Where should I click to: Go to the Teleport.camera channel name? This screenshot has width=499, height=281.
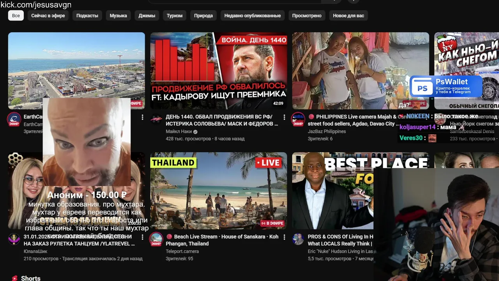(x=182, y=251)
